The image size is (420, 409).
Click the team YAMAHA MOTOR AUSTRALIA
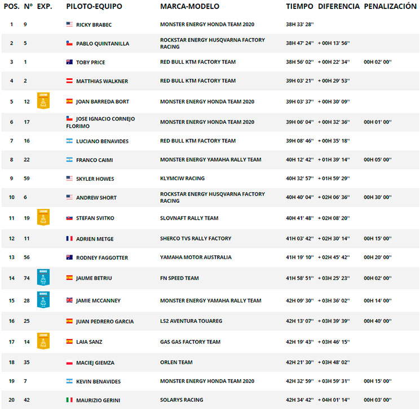(x=196, y=257)
